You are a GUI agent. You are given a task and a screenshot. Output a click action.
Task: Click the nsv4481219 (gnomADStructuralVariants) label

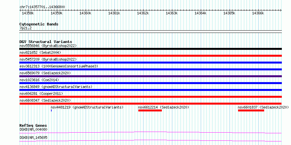click(x=87, y=107)
